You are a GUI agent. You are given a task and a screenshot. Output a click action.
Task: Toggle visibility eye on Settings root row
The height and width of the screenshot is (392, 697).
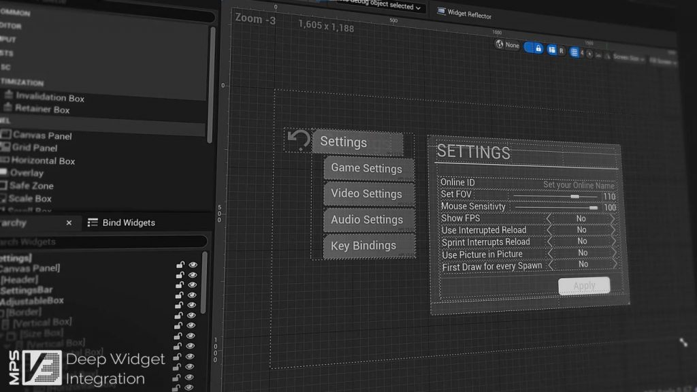pyautogui.click(x=193, y=265)
